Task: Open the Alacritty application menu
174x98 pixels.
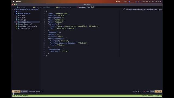Action: [x=18, y=2]
